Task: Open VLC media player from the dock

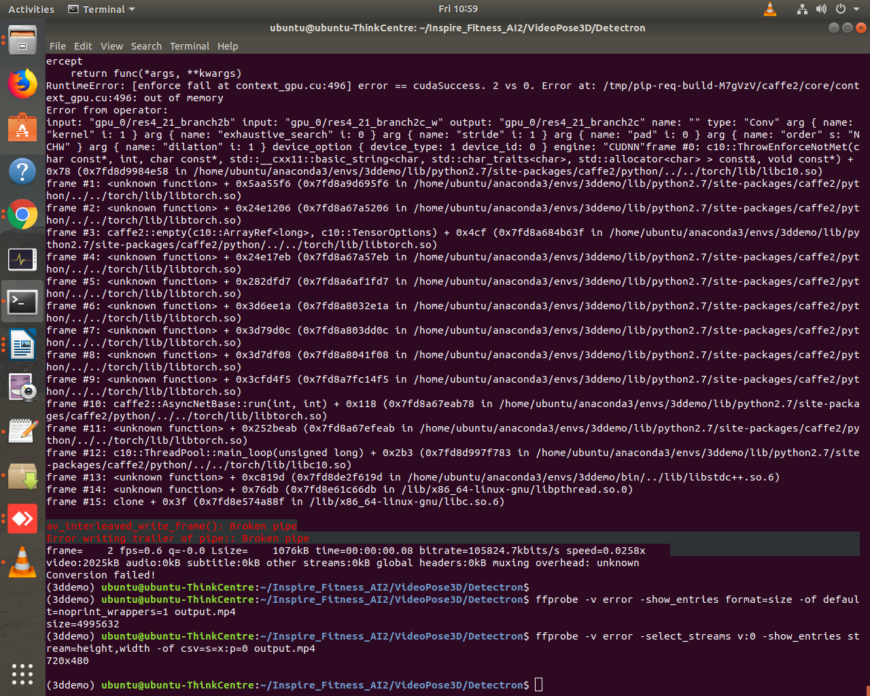Action: [x=22, y=563]
